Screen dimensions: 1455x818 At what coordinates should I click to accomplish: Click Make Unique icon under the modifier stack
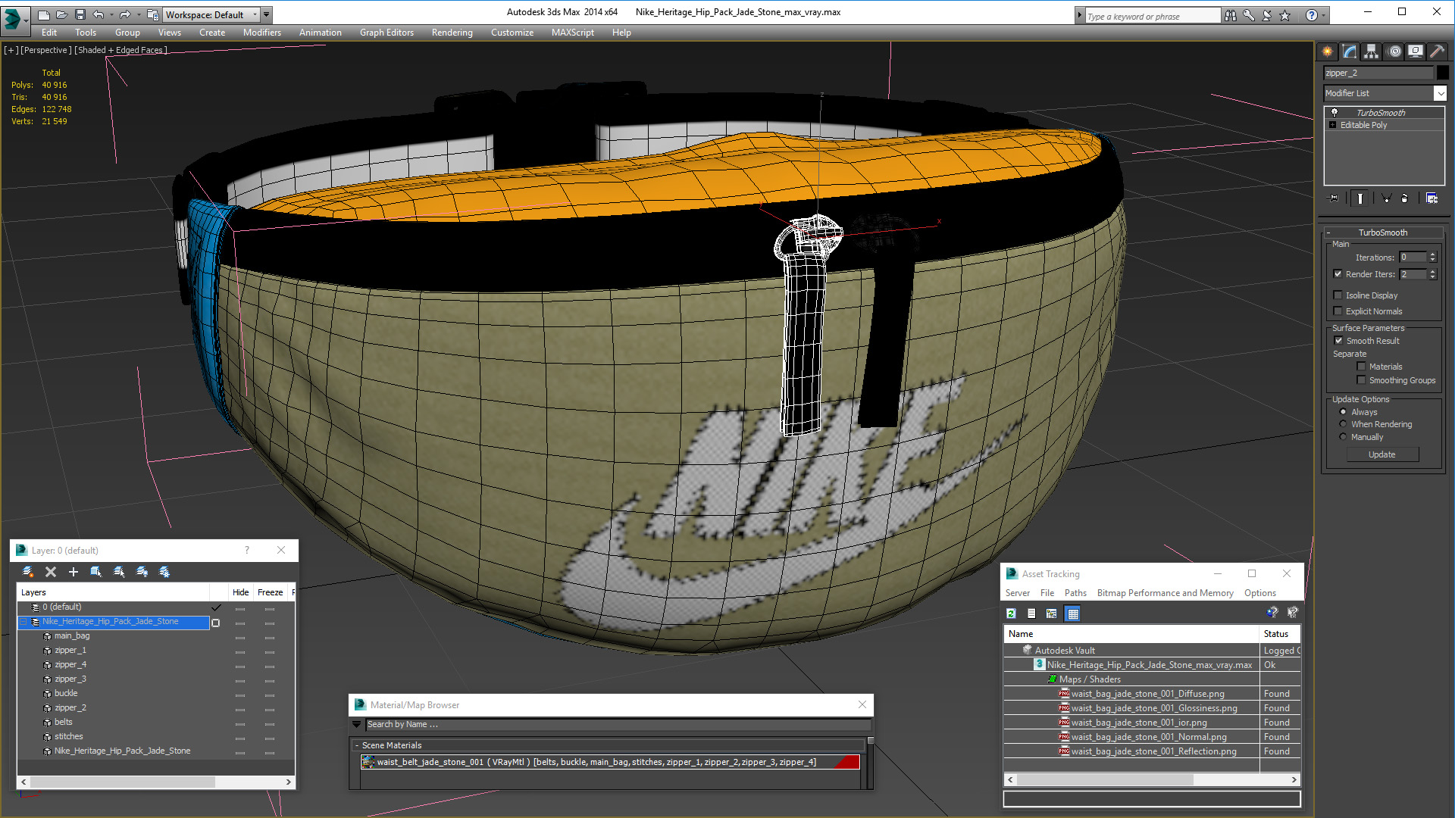(1386, 198)
